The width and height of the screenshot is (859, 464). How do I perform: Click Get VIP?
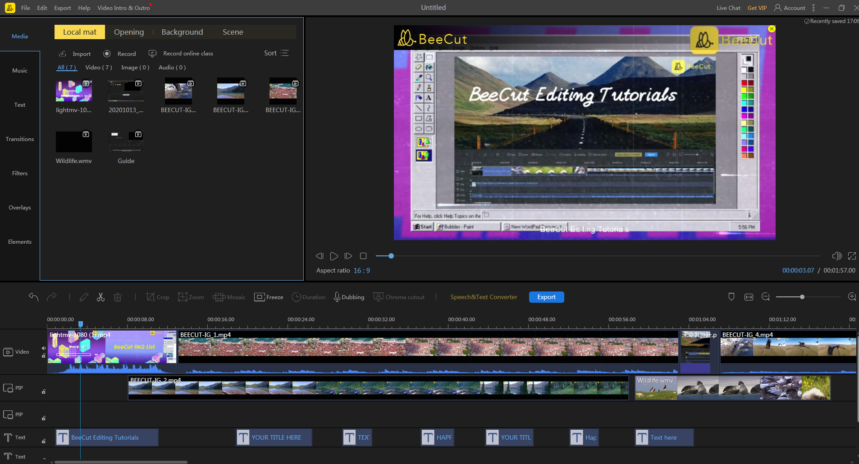click(x=757, y=8)
